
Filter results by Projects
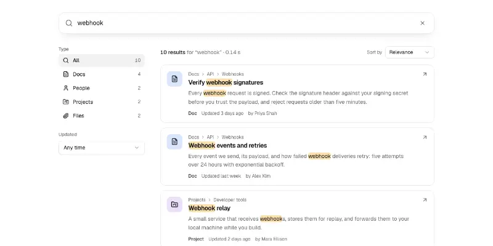102,101
